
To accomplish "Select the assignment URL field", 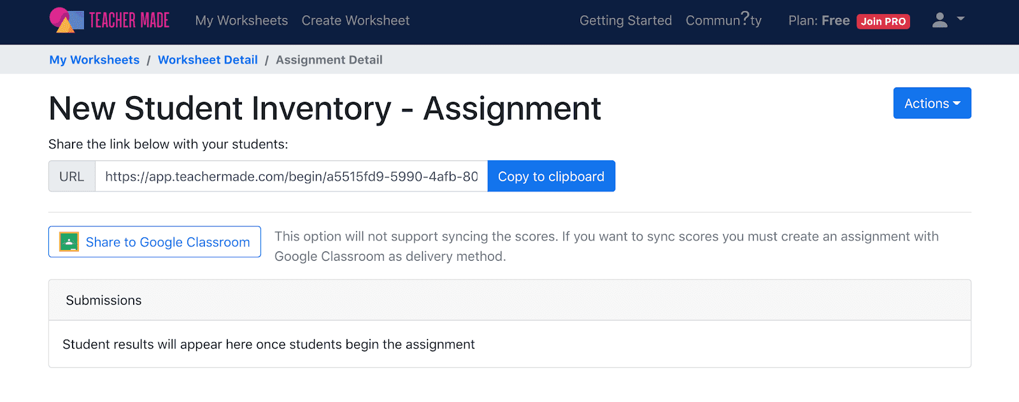I will pos(290,176).
